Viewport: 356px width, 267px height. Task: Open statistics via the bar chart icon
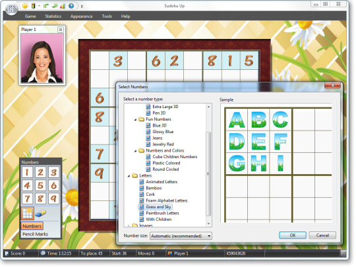63,6
